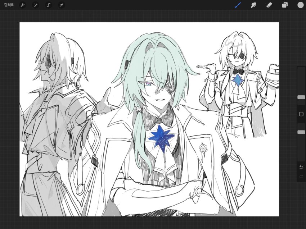
Task: Tap the square Modify button on sidebar
Action: (x=301, y=114)
